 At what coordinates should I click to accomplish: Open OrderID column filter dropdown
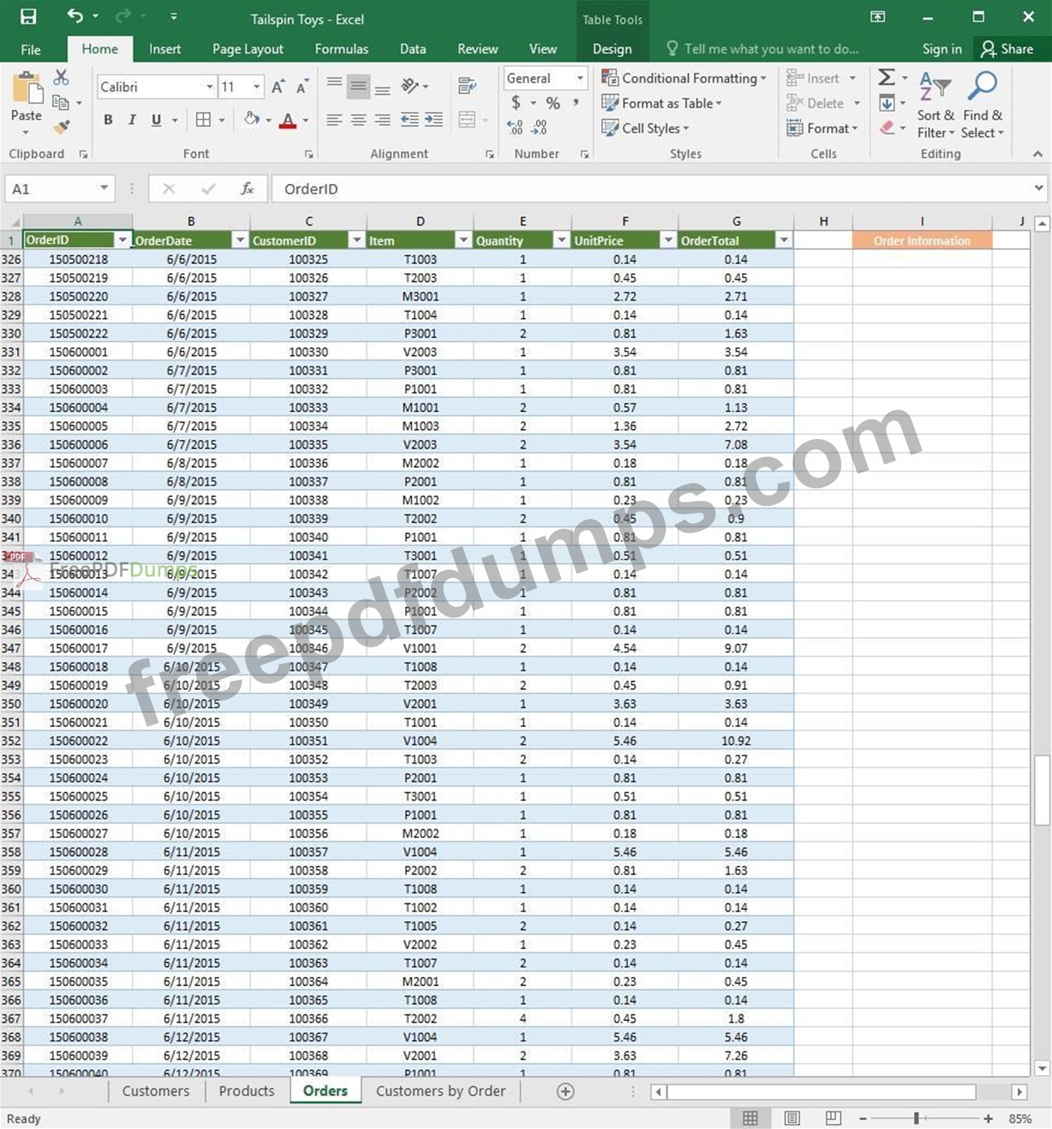tap(123, 240)
